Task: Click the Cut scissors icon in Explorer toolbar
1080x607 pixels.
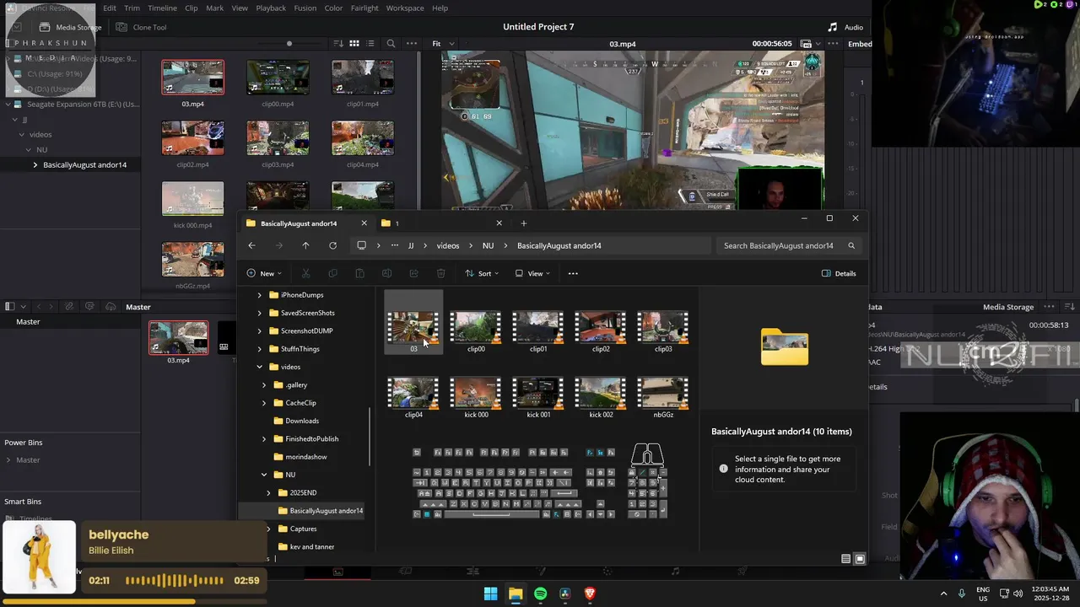Action: 305,273
